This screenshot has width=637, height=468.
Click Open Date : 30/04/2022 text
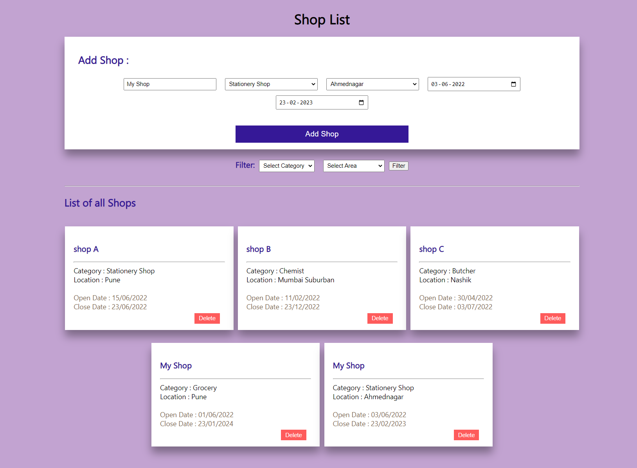456,298
